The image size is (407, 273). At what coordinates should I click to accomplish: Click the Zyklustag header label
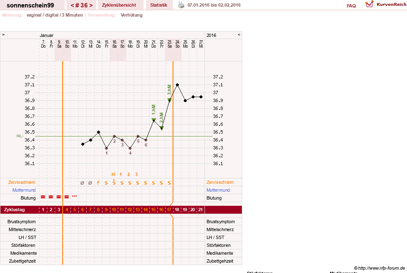14,210
